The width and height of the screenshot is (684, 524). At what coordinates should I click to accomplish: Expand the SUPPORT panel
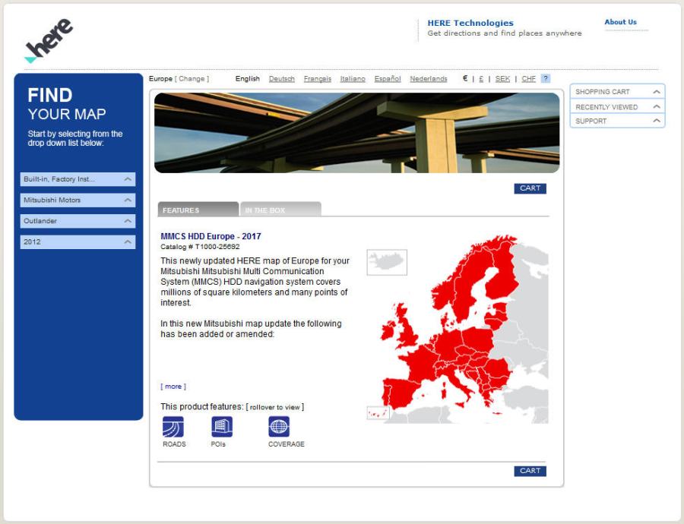coord(617,121)
